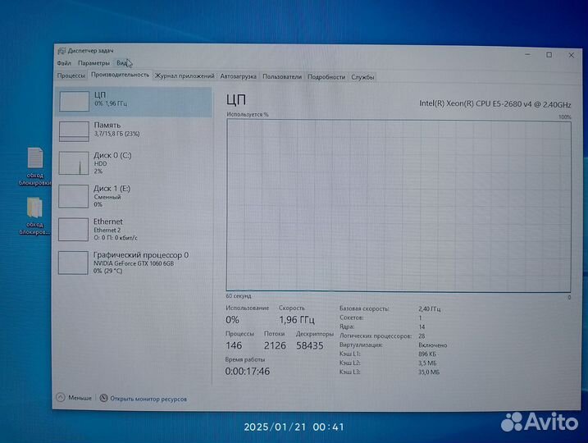Switch to the Журнал приложений tab
Screen dimensions: 588x443
pyautogui.click(x=185, y=76)
